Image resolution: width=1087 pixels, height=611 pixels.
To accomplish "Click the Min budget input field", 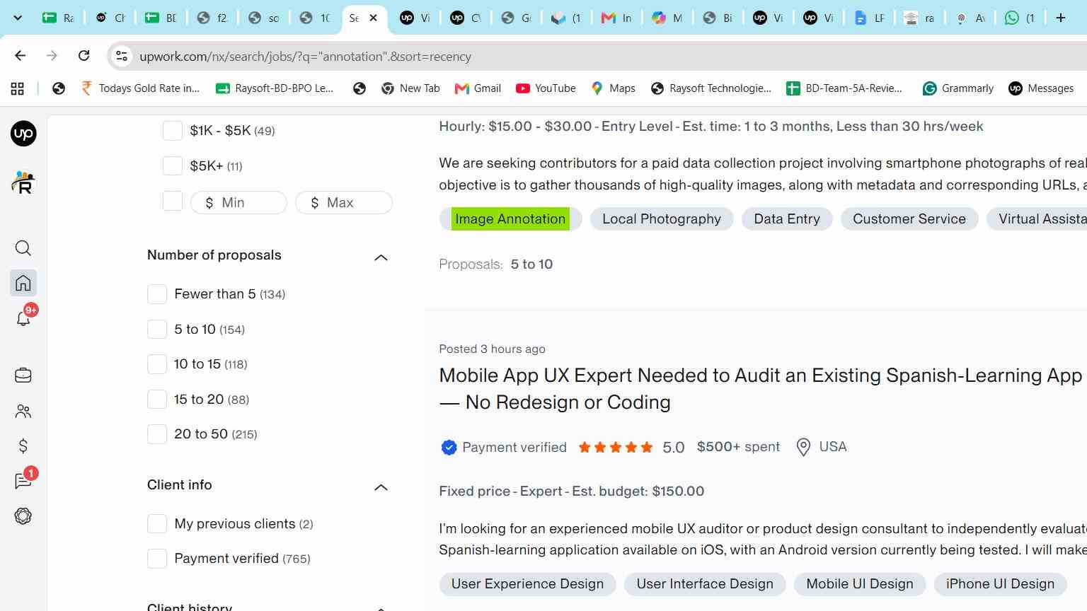I will 238,203.
